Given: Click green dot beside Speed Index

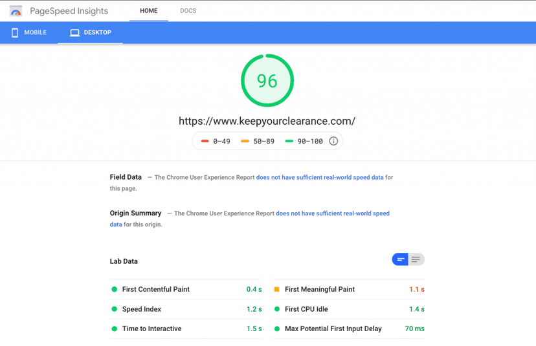Looking at the screenshot, I should pos(115,309).
